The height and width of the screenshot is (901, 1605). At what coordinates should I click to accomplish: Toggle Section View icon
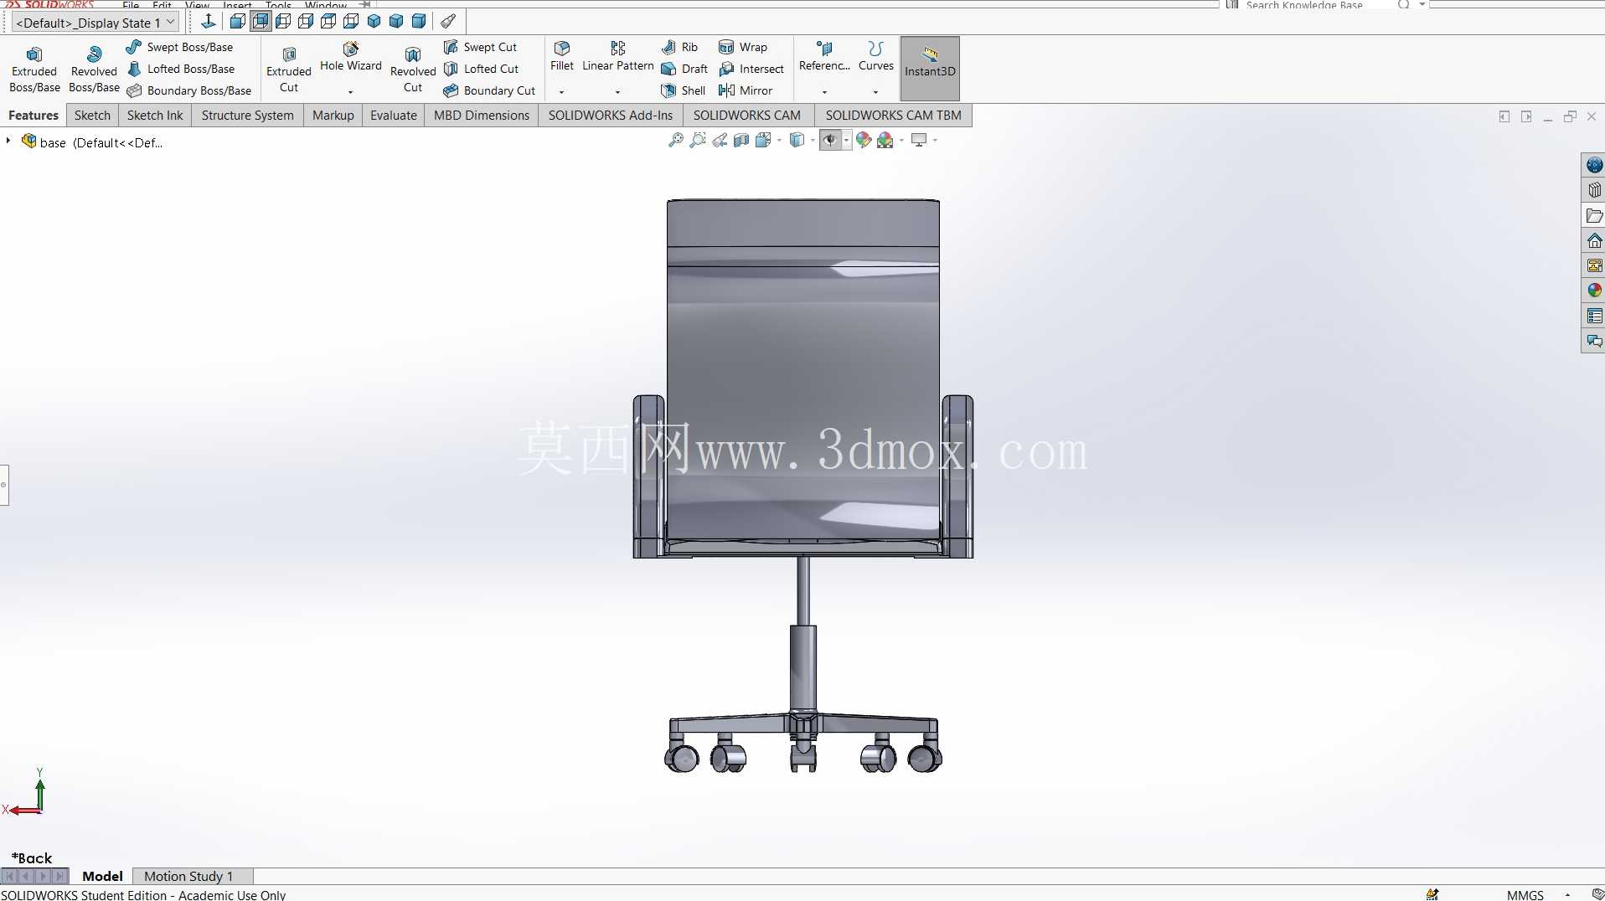(741, 140)
